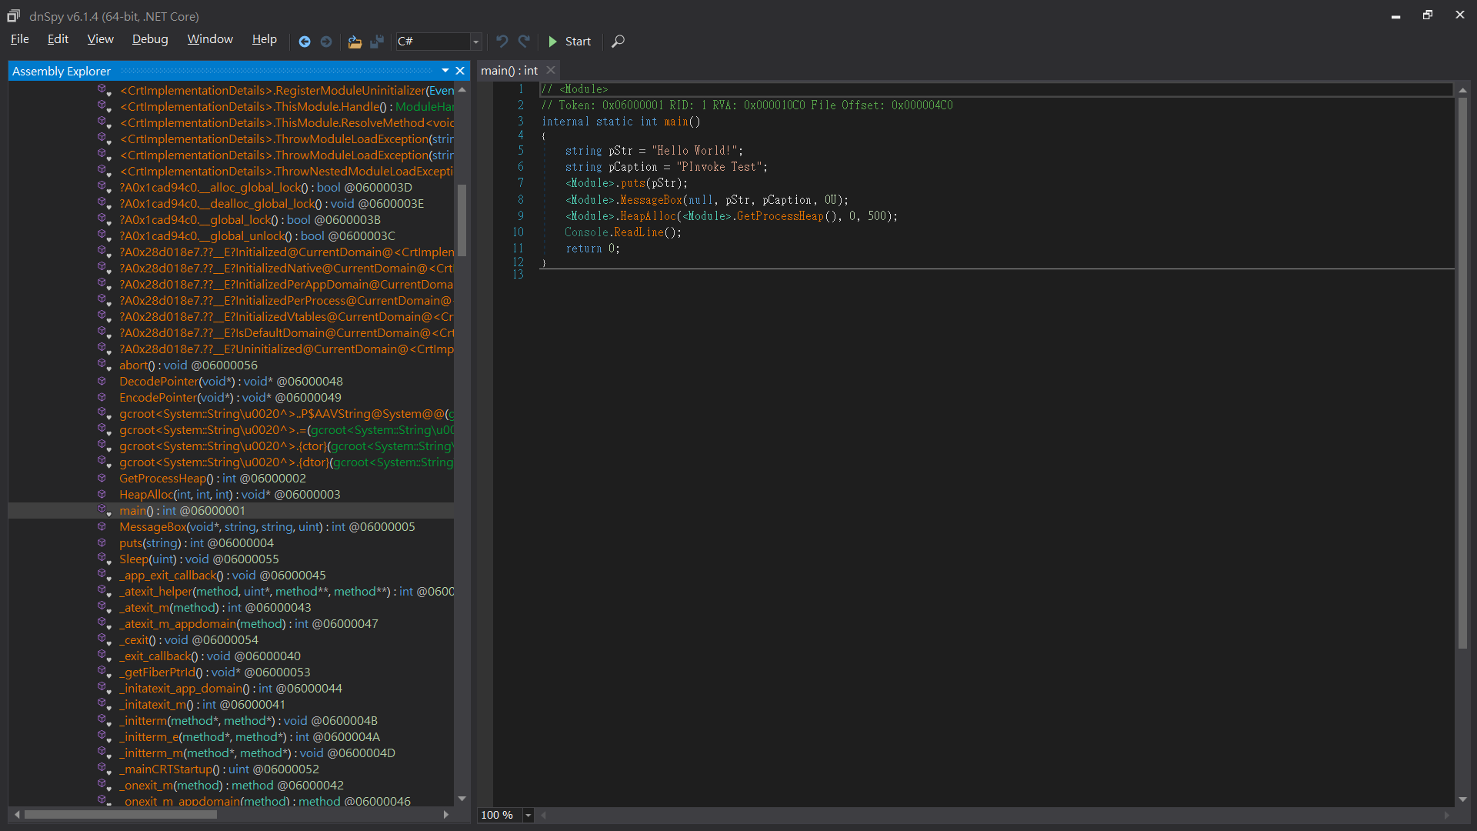The image size is (1477, 831).
Task: Open the C# language dropdown
Action: (475, 42)
